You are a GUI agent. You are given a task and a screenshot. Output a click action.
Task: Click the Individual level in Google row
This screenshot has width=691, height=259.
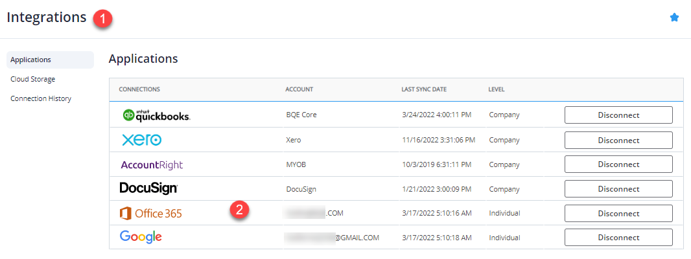(x=504, y=238)
